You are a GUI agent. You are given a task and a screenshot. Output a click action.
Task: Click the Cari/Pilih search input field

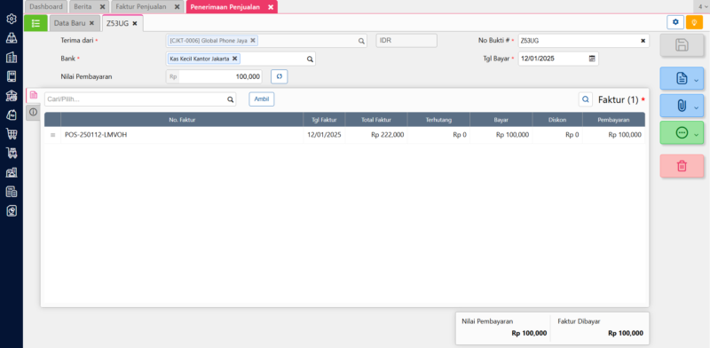point(136,99)
